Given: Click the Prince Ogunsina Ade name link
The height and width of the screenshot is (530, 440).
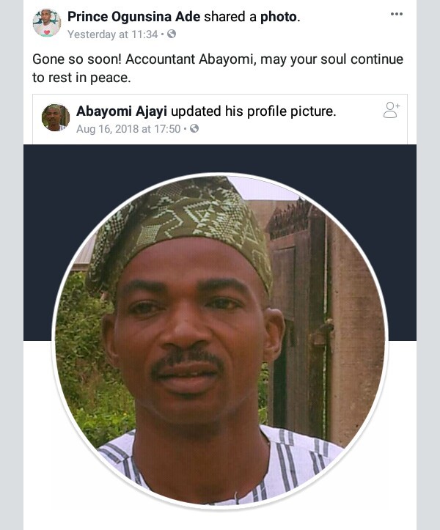Looking at the screenshot, I should [133, 16].
